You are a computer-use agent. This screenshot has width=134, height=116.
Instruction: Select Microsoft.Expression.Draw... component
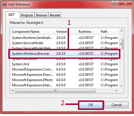point(65,75)
